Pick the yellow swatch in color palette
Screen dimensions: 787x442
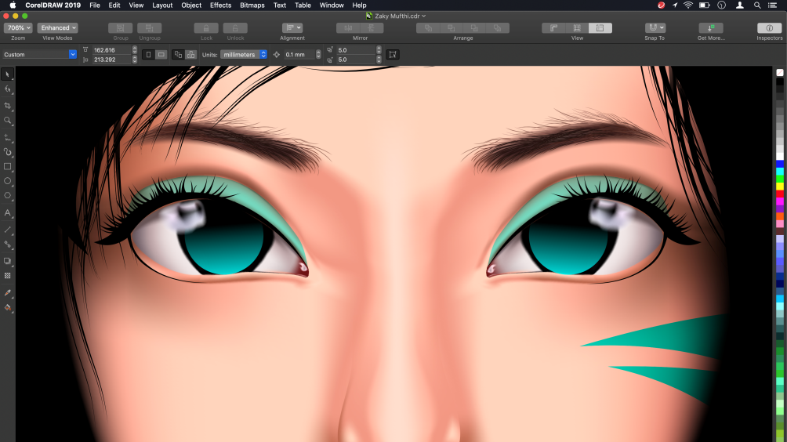tap(780, 187)
